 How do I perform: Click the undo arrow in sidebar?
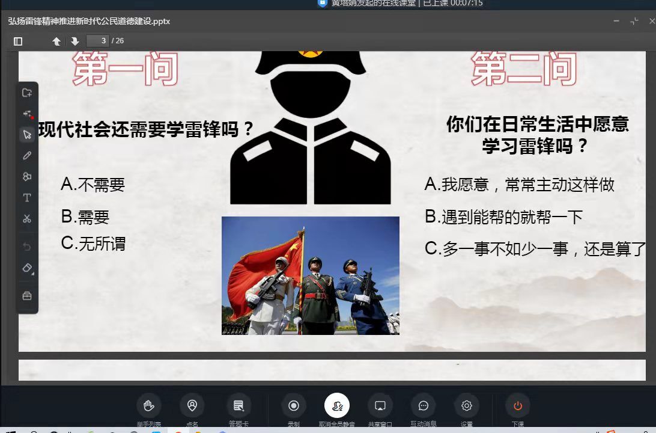(x=27, y=247)
